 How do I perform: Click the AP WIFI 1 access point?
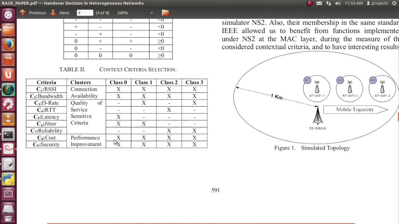[317, 88]
